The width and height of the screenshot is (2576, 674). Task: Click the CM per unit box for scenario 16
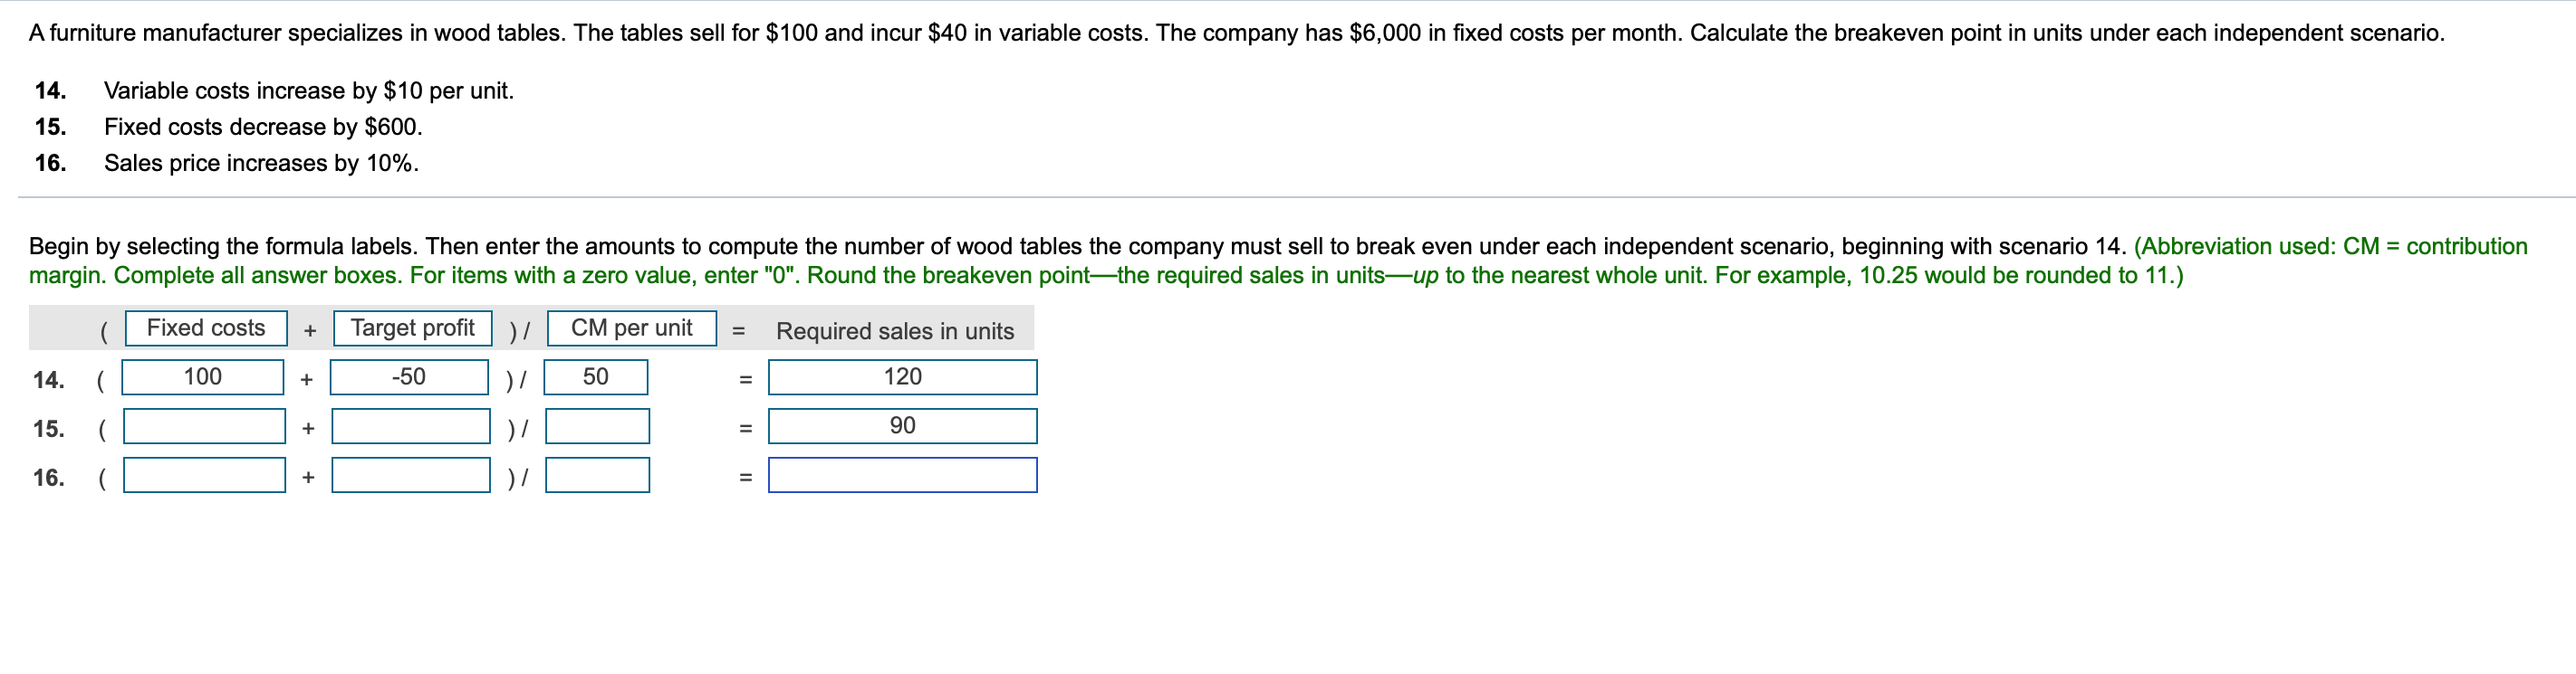tap(595, 475)
